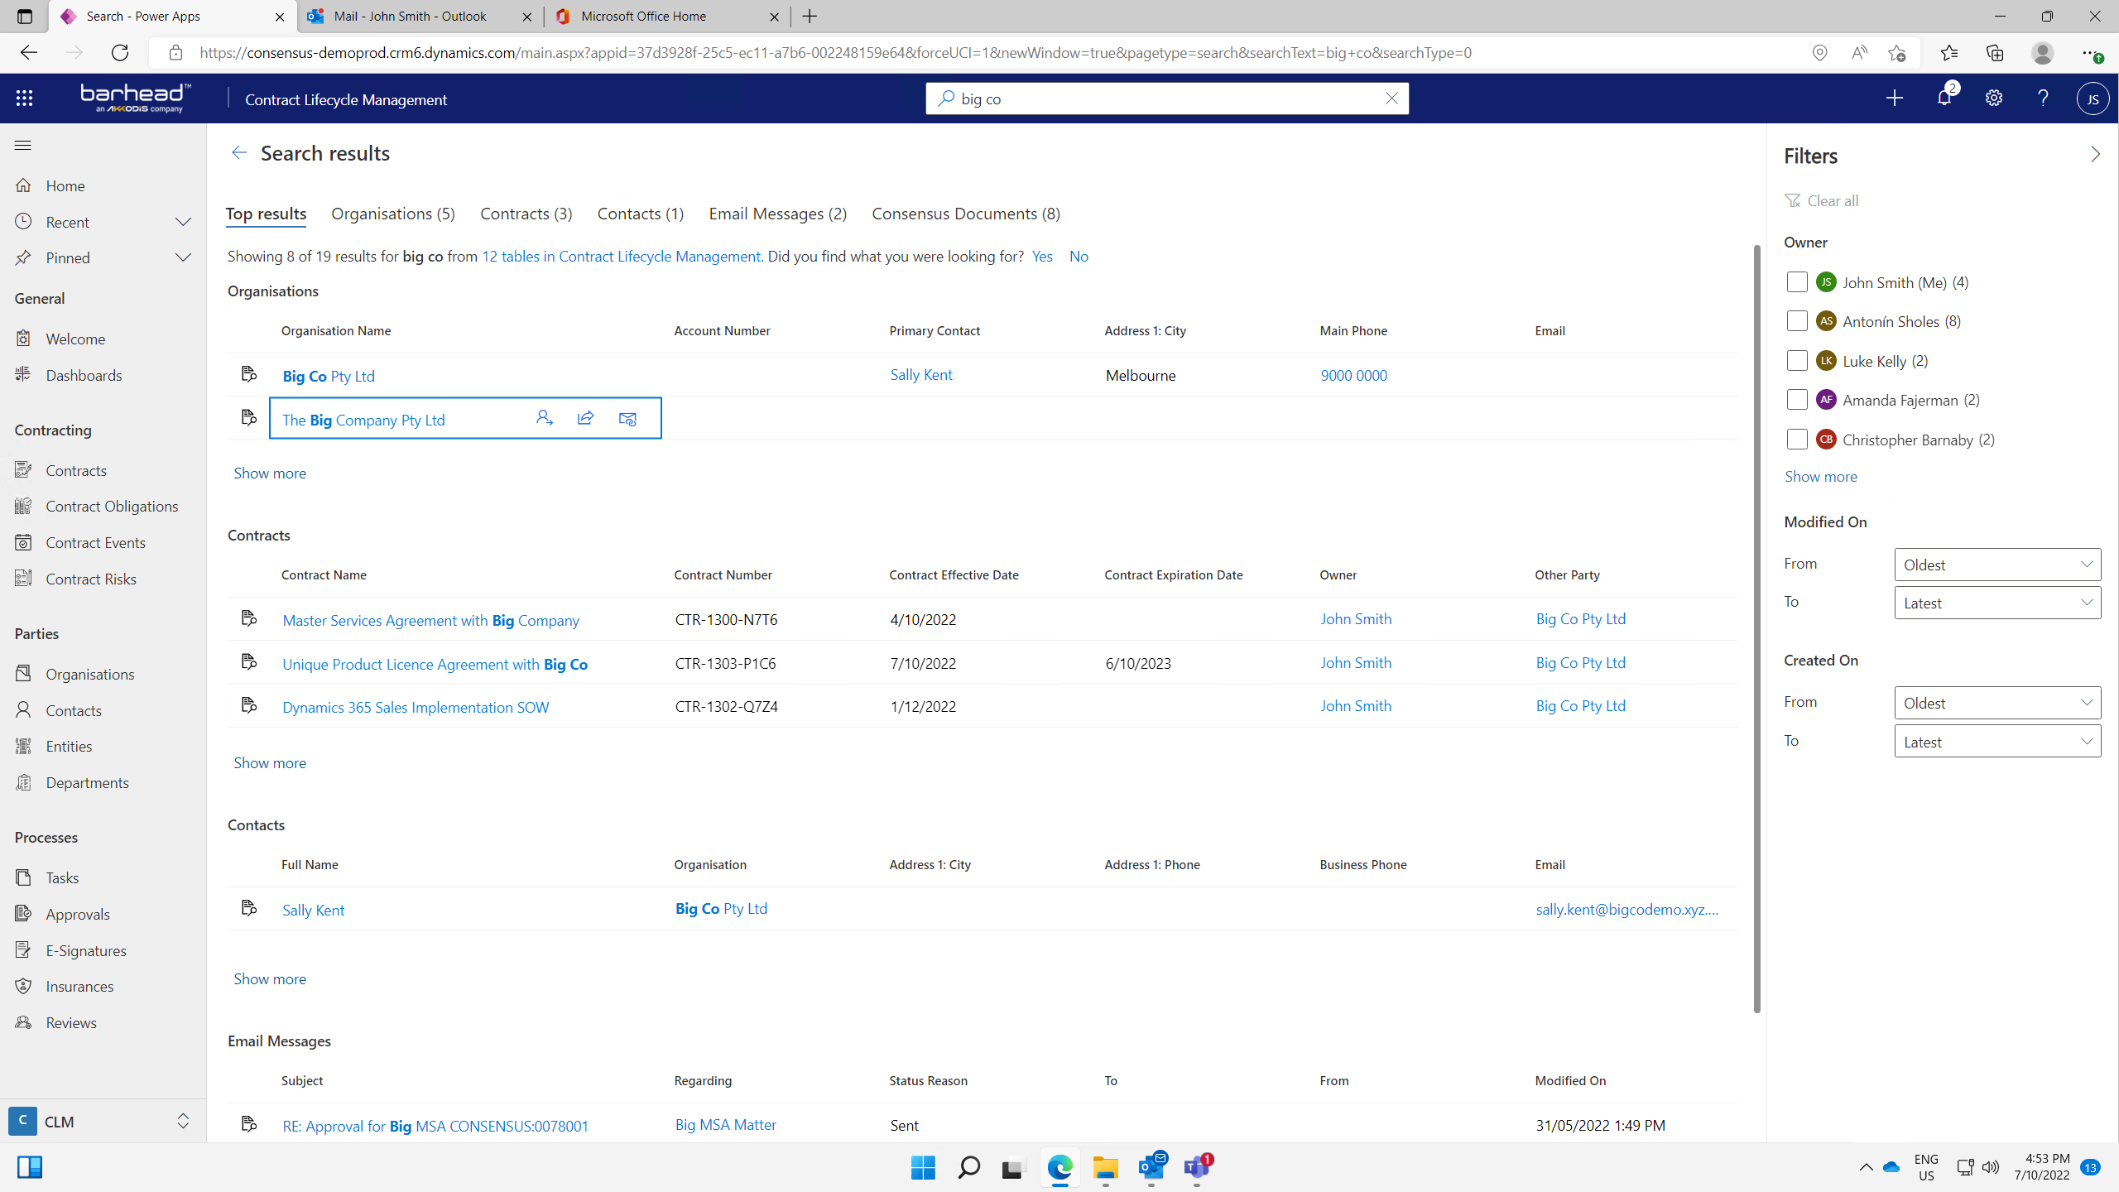Click Email a Link icon on selected row
The width and height of the screenshot is (2119, 1192).
pos(627,418)
